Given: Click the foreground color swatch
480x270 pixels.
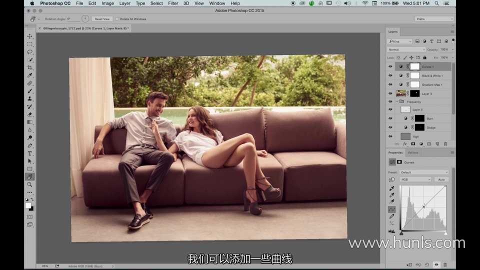Looking at the screenshot, I should coord(28,205).
